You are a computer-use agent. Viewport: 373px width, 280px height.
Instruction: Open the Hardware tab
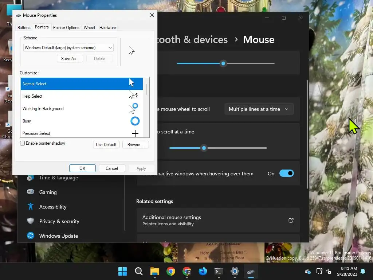click(107, 28)
